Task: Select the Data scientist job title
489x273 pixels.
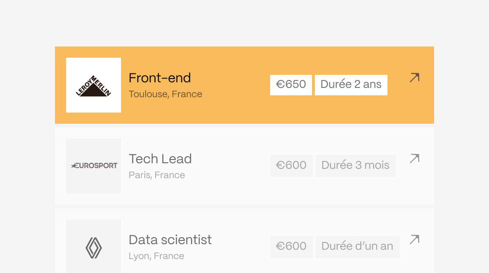Action: click(x=170, y=240)
